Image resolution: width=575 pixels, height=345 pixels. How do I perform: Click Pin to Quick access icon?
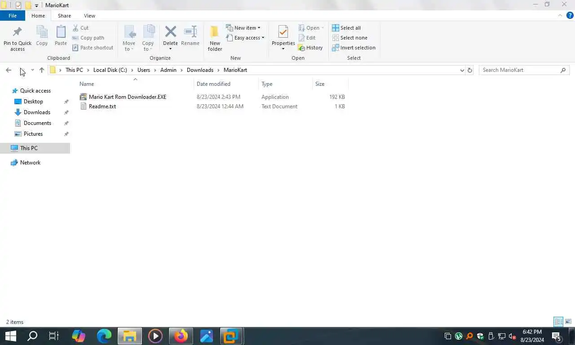tap(18, 32)
